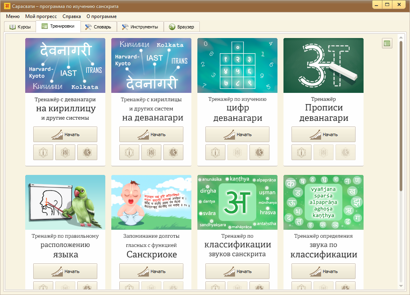Open info for the Cyrillic-to-Devanagari trainer

point(129,153)
